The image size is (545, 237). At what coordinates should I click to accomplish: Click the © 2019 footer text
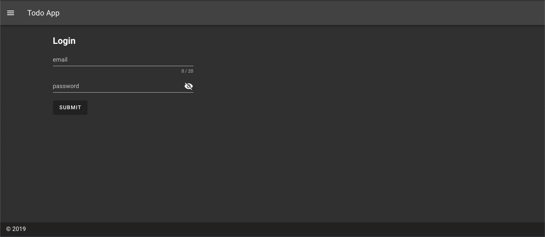(16, 229)
